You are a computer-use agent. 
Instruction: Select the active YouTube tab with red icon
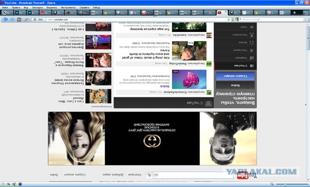(222, 13)
